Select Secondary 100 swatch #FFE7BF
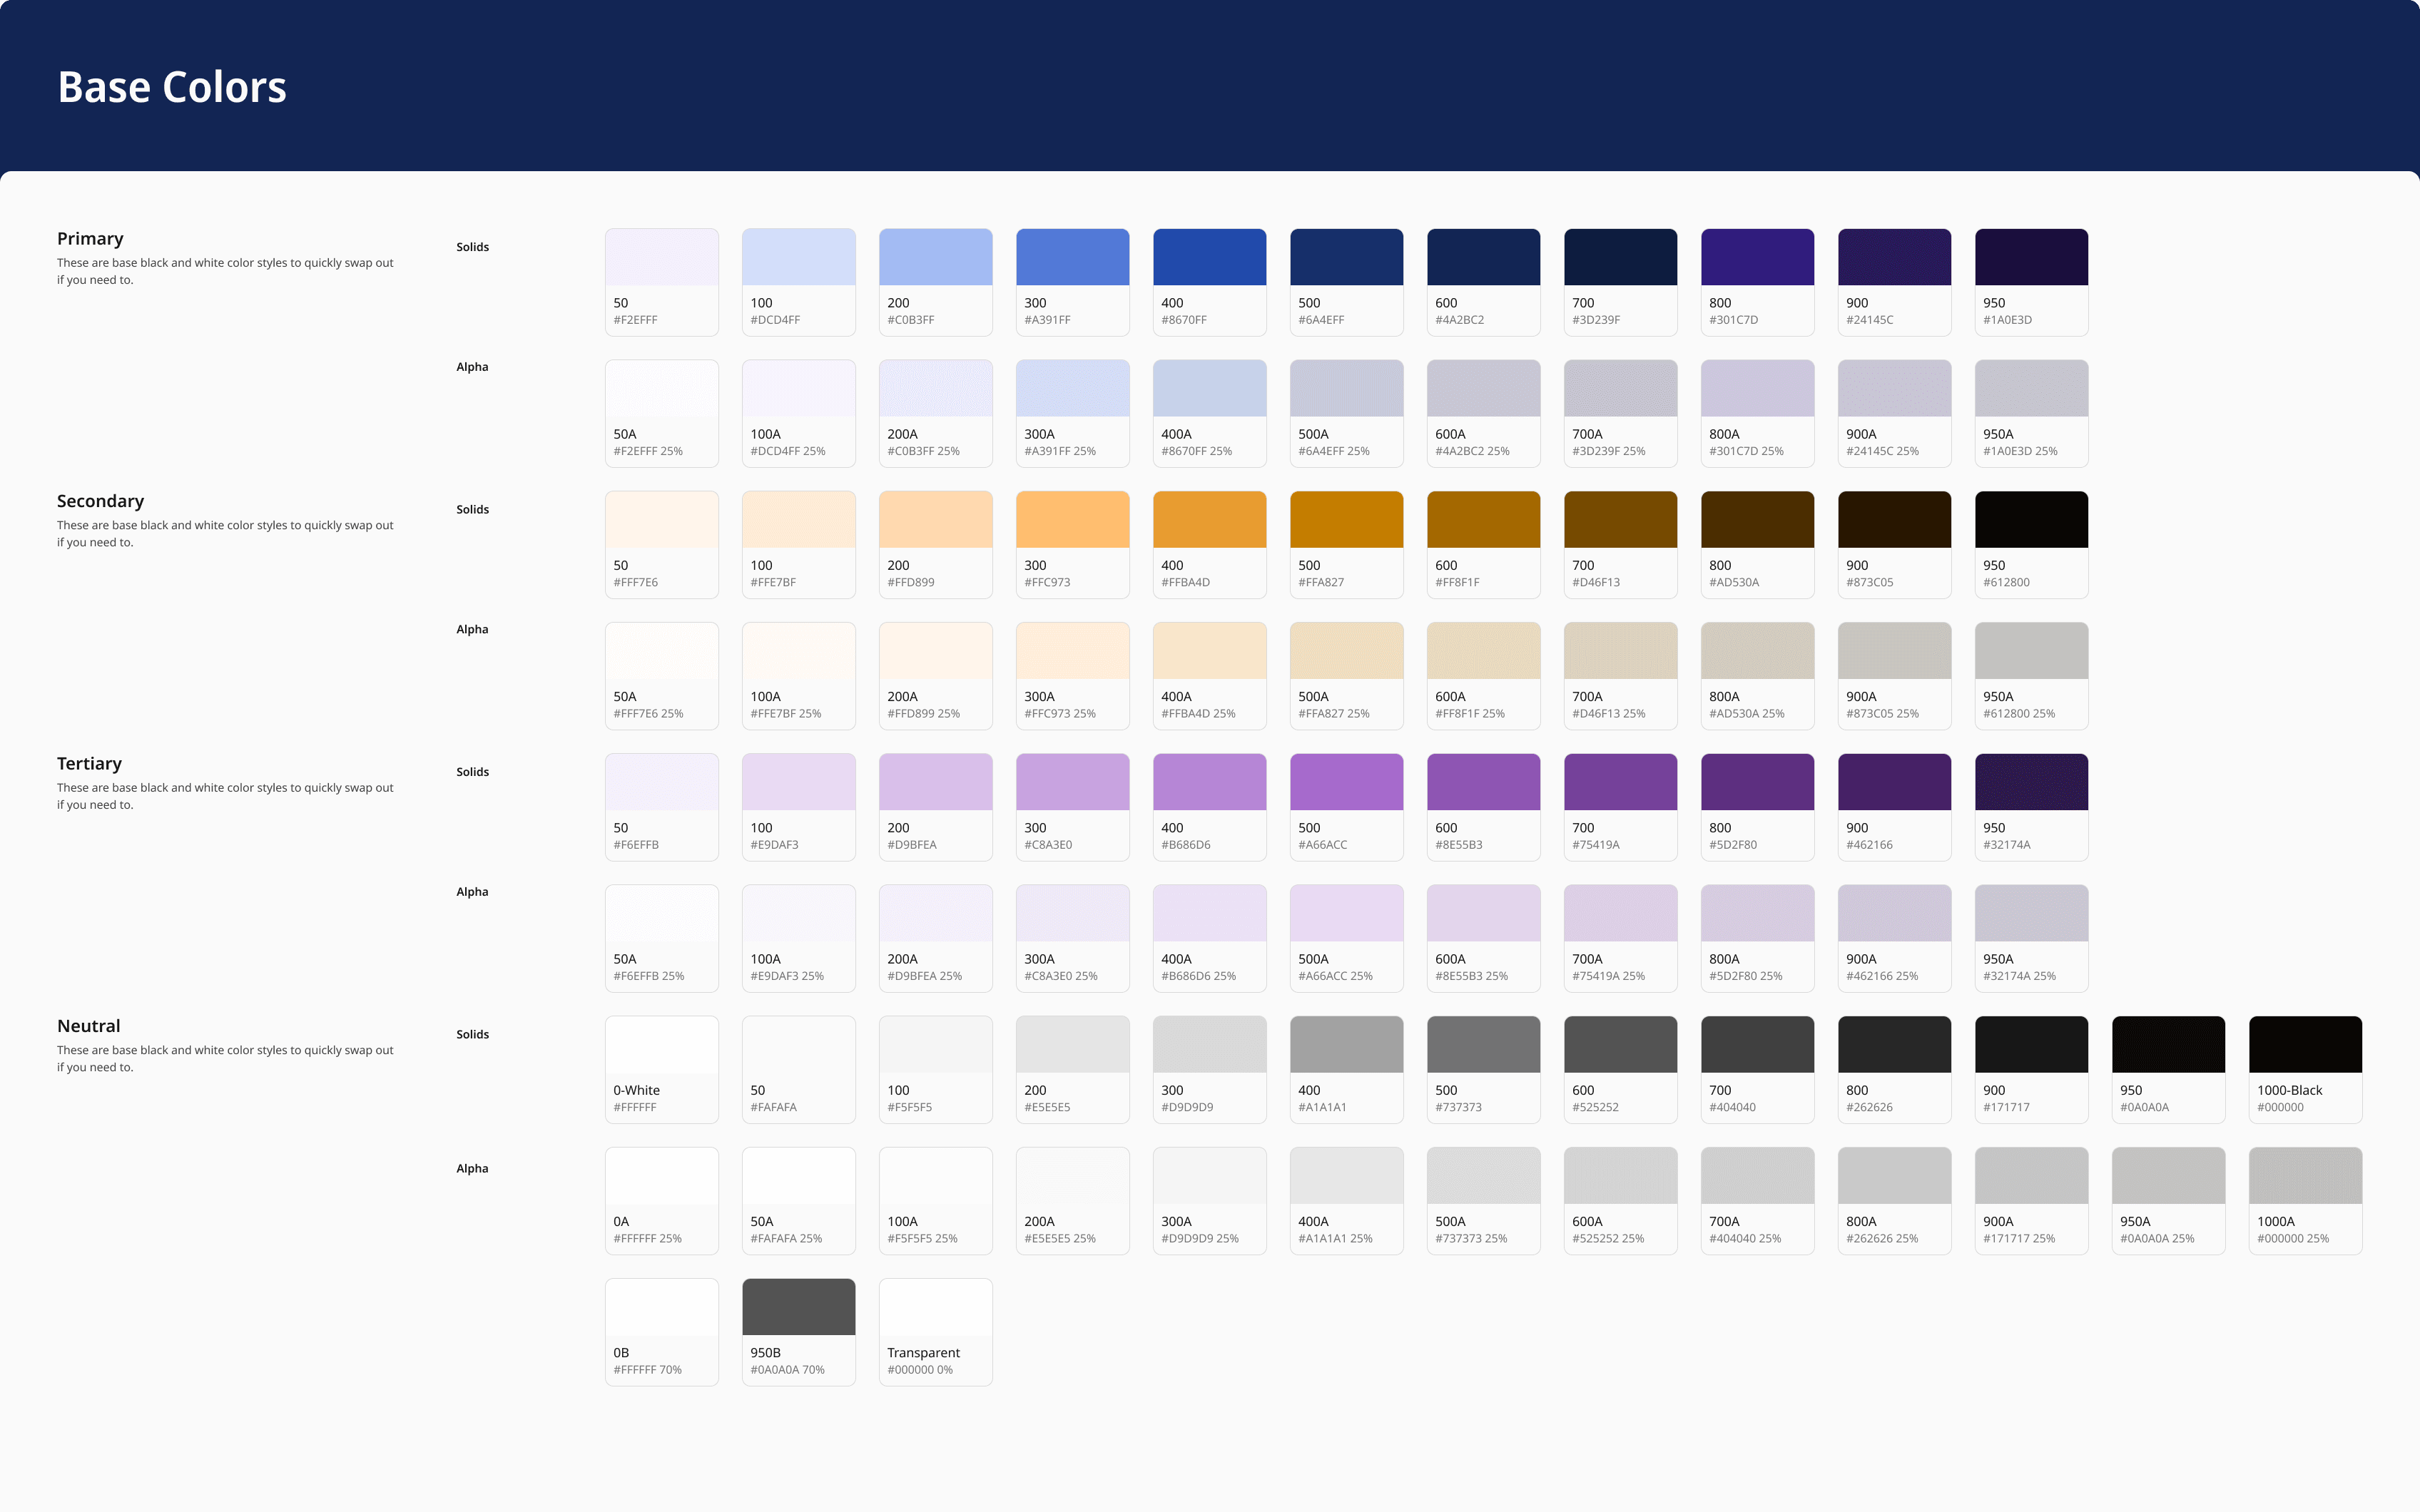 click(798, 544)
